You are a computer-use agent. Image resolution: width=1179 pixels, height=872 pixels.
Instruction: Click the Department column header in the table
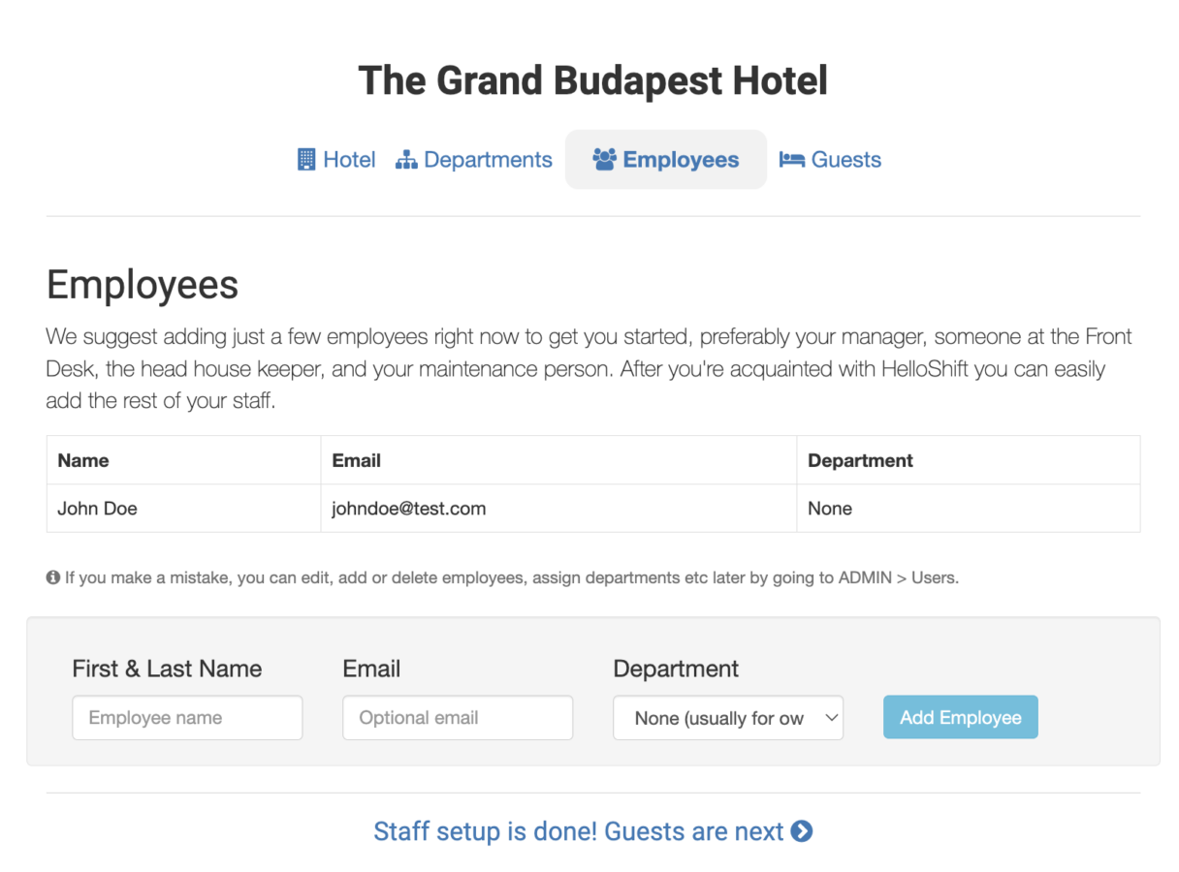pos(969,460)
